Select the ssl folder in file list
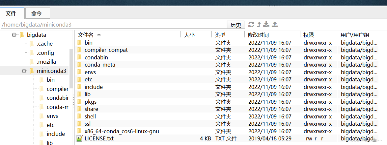The width and height of the screenshot is (387, 145). pyautogui.click(x=88, y=124)
